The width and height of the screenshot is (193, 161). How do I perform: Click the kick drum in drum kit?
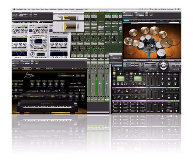149,49
